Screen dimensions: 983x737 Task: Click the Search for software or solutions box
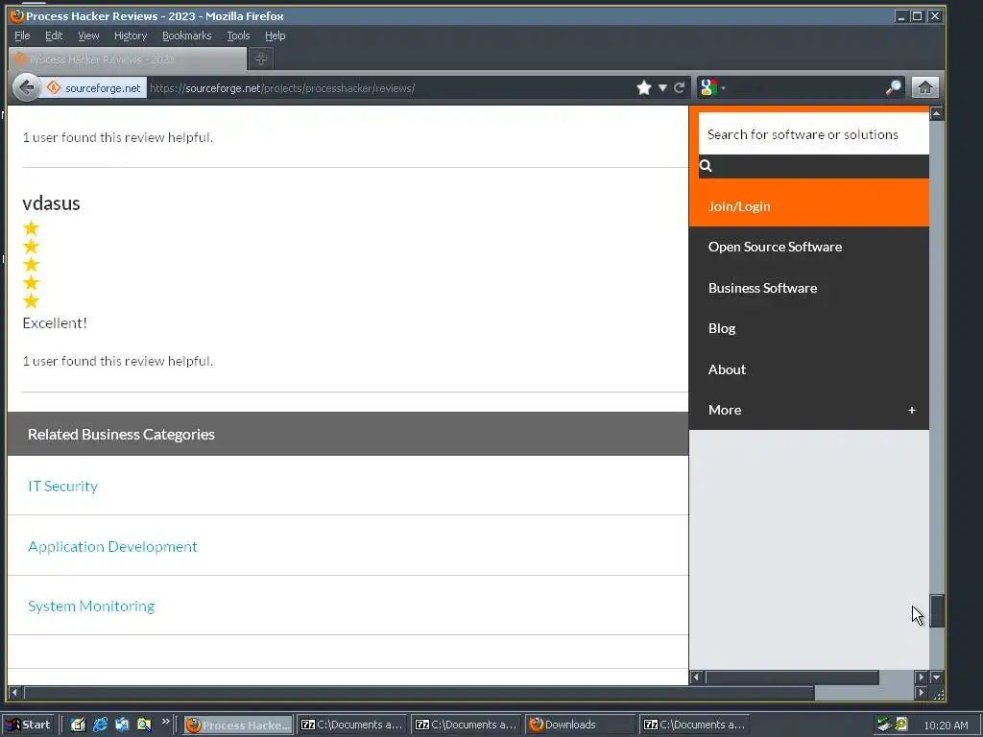(814, 134)
